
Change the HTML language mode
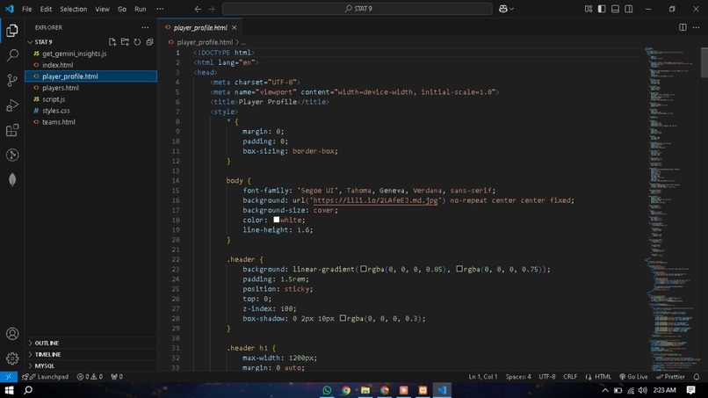coord(603,377)
